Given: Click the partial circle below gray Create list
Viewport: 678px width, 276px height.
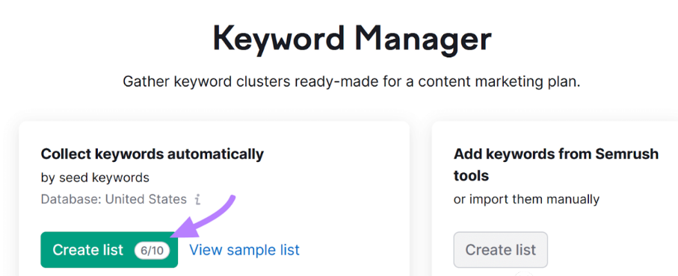Looking at the screenshot, I should (x=523, y=274).
